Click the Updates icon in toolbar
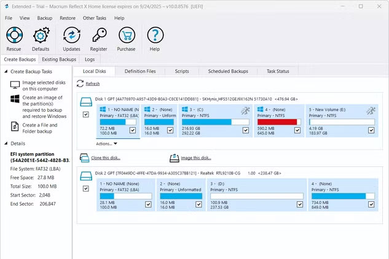Screen dimensions: 389x259 [71, 36]
